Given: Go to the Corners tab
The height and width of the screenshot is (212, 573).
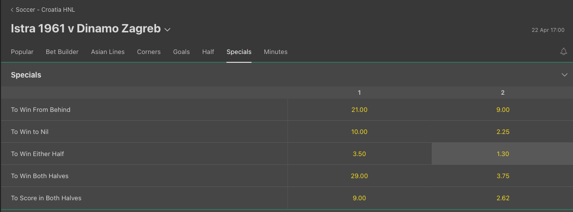Looking at the screenshot, I should click(x=149, y=52).
